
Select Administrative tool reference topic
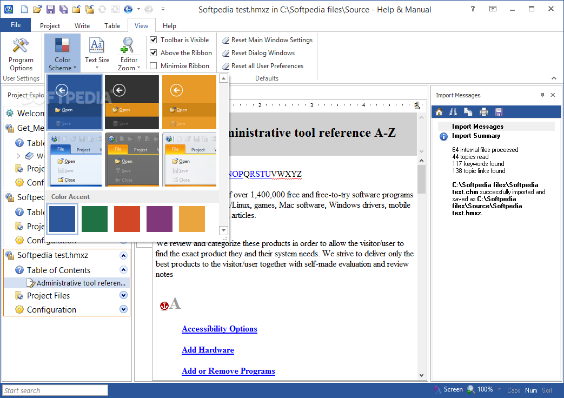[67, 283]
